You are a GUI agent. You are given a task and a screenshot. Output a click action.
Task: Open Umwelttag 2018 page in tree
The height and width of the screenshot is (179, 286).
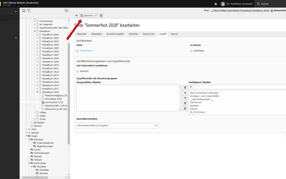pyautogui.click(x=53, y=99)
